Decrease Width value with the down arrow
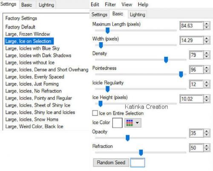 click(207, 42)
